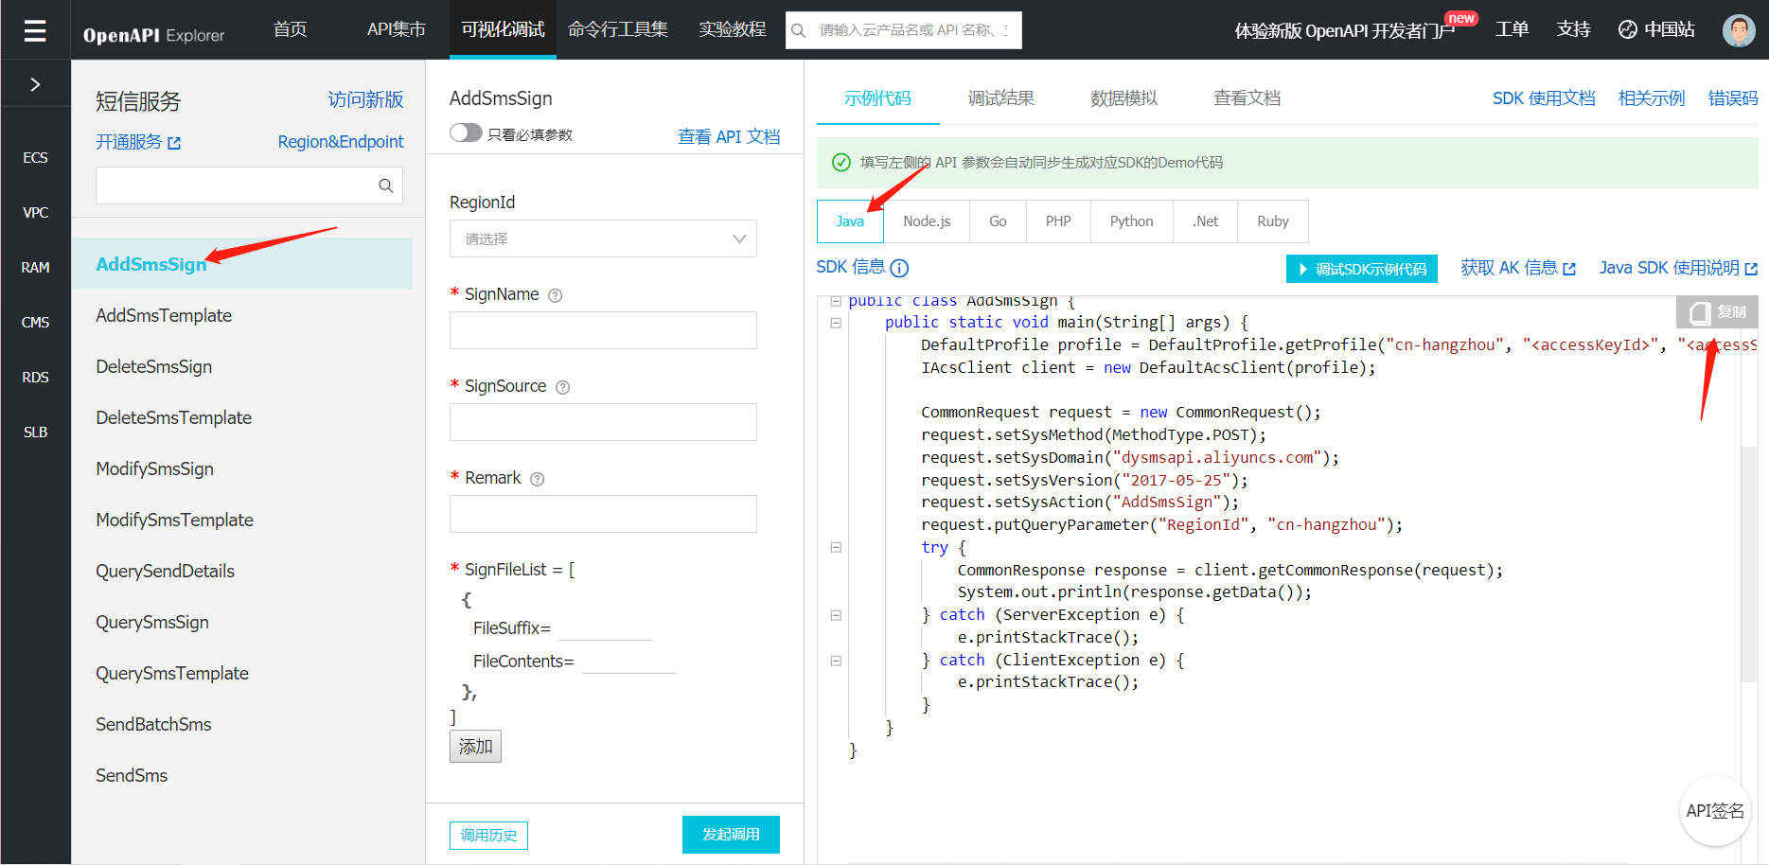Click the SDK info circle icon

(899, 269)
